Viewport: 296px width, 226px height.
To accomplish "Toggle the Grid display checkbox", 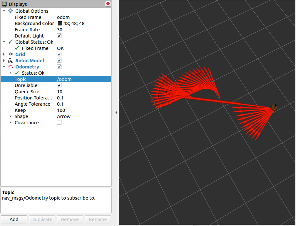I will tap(59, 54).
